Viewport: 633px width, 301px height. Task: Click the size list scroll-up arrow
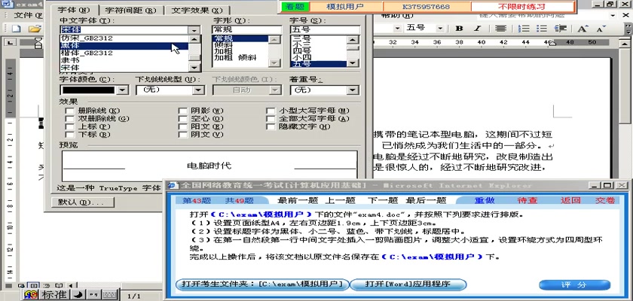point(353,39)
